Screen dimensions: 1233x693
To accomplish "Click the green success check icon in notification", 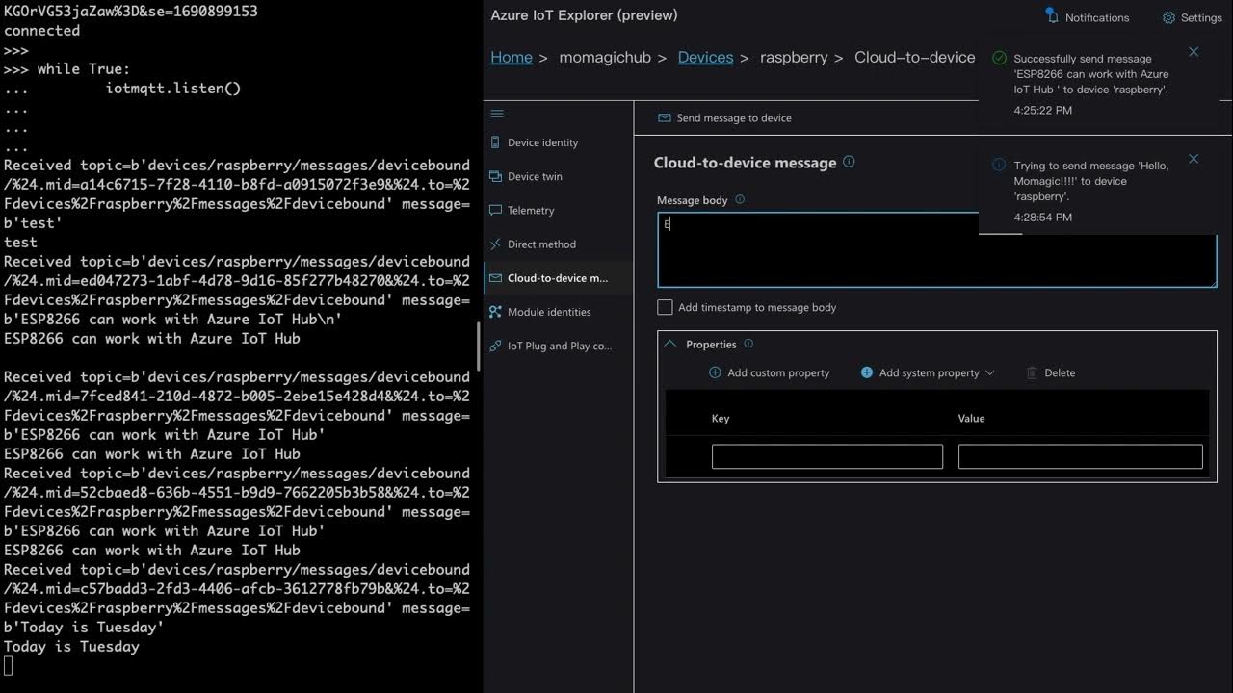I will click(999, 58).
